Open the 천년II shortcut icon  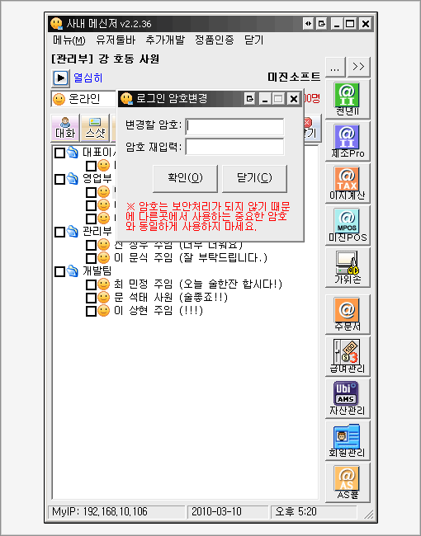[348, 99]
